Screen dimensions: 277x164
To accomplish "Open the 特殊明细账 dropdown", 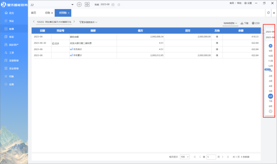I will pyautogui.click(x=230, y=23).
